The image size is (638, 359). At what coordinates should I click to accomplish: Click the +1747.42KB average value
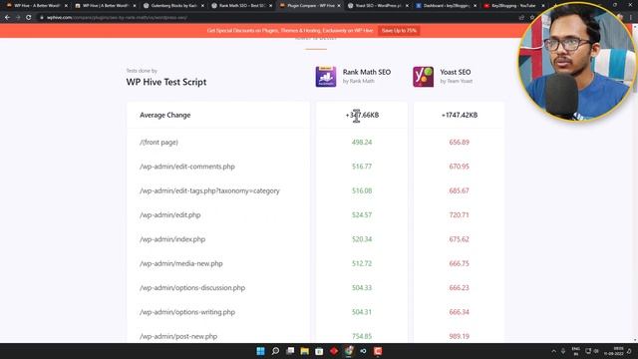coord(460,116)
